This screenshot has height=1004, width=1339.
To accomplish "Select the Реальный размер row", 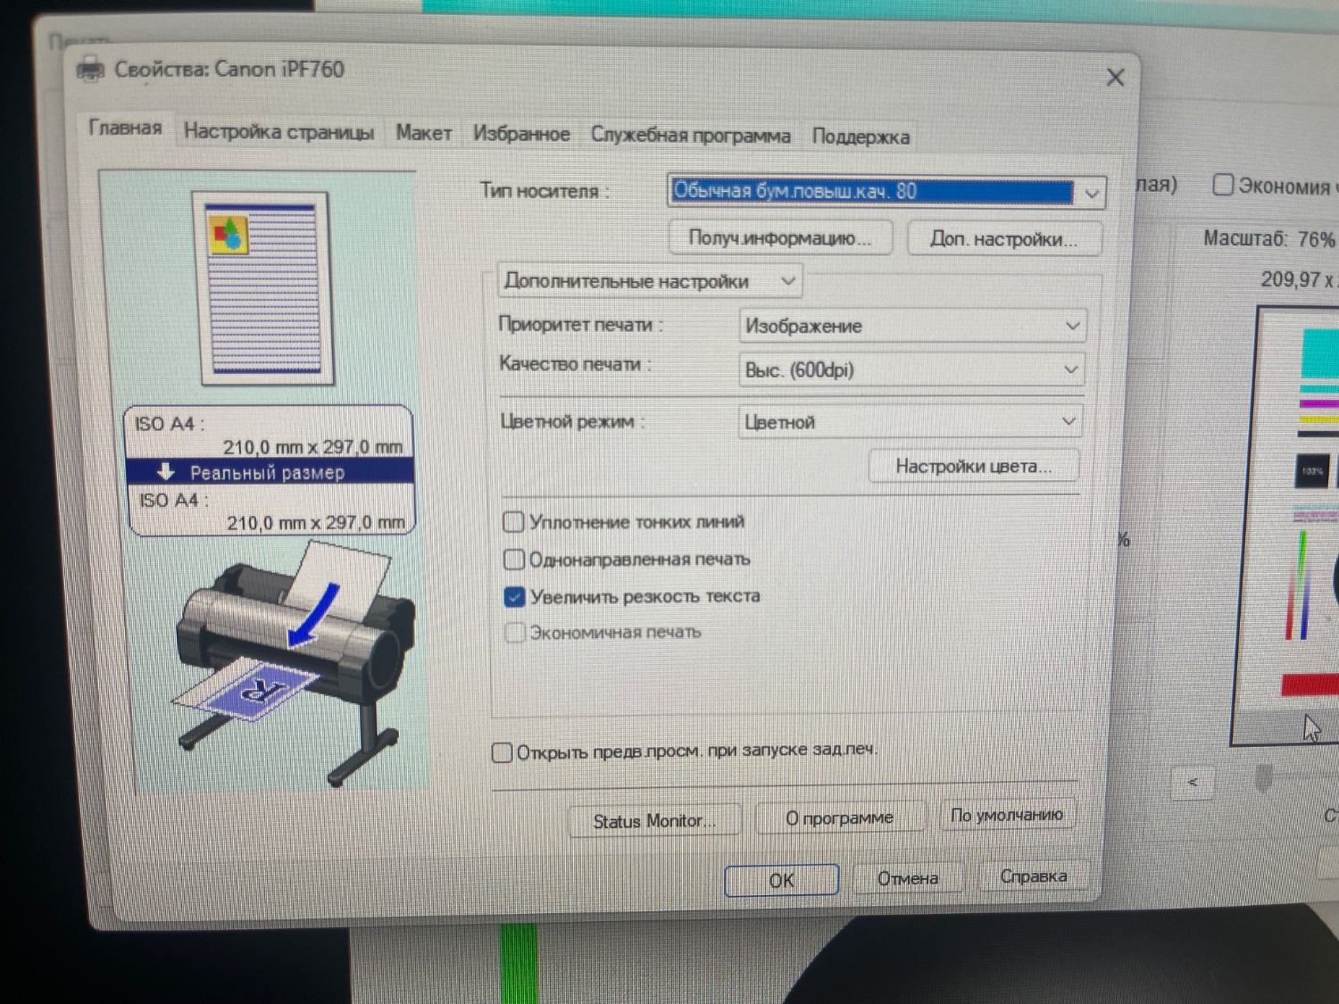I will tap(270, 471).
